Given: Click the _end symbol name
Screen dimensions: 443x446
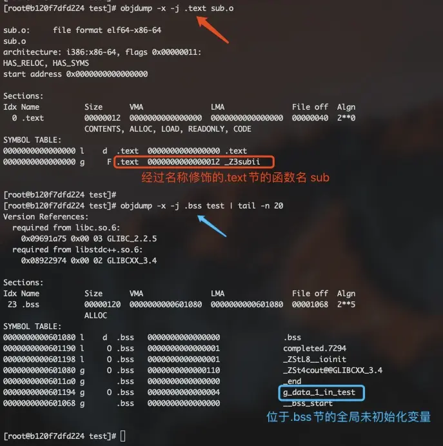Looking at the screenshot, I should (x=292, y=381).
